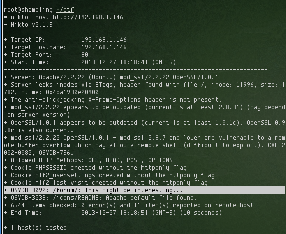Click the Allowed HTTP Methods line
This screenshot has width=286, height=234.
[x=88, y=160]
